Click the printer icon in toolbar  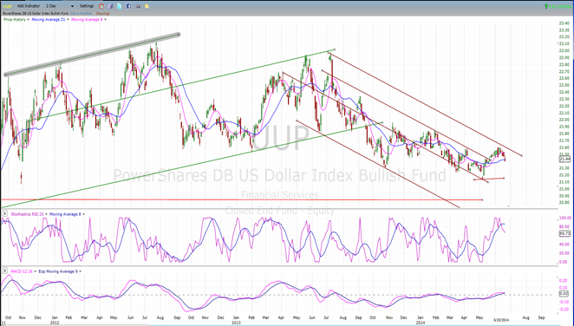[x=138, y=6]
